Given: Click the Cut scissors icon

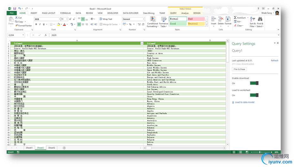Looking at the screenshot, I should [x=16, y=17].
